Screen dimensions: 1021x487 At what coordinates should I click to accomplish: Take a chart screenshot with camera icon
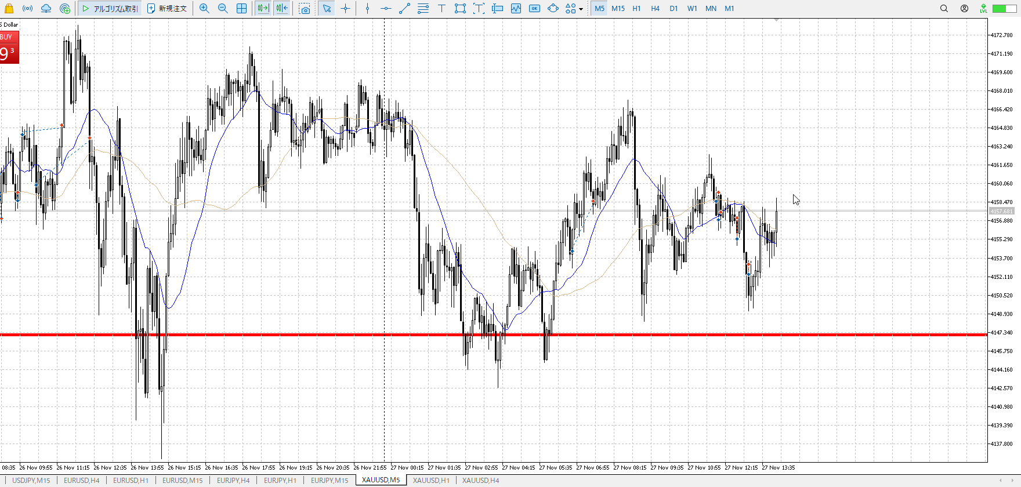305,9
